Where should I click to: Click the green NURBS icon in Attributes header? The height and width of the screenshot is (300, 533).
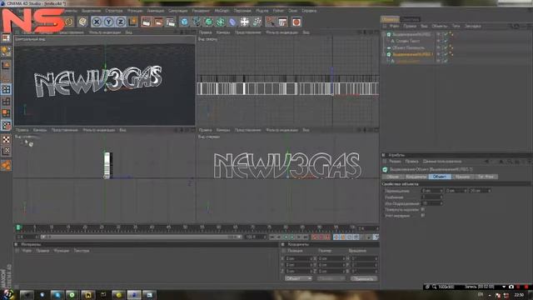pos(385,169)
